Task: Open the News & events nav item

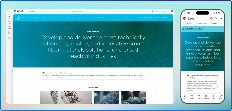Action: tap(36, 18)
